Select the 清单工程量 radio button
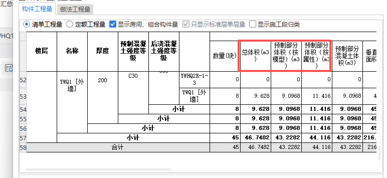The width and height of the screenshot is (387, 178). [x=27, y=24]
